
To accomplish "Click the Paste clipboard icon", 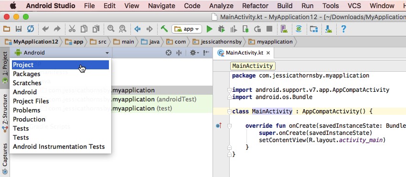I will click(x=96, y=29).
